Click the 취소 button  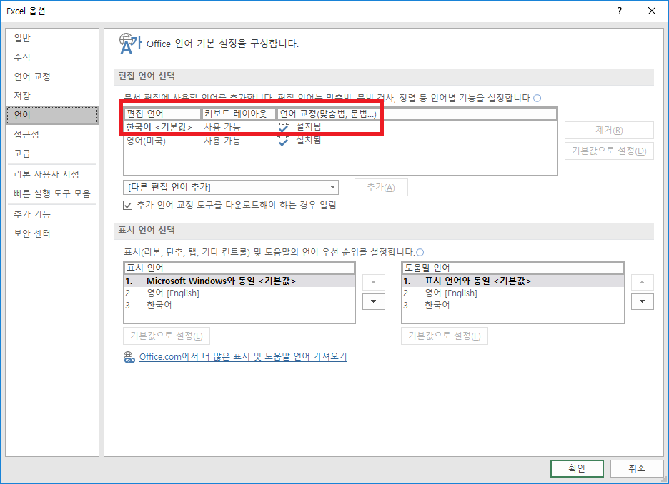(637, 468)
